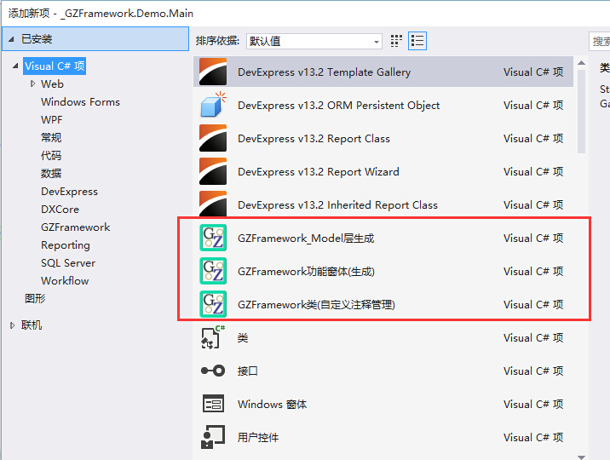Click the ORM Persistent Object cube icon
Viewport: 610px width, 460px height.
coord(213,105)
